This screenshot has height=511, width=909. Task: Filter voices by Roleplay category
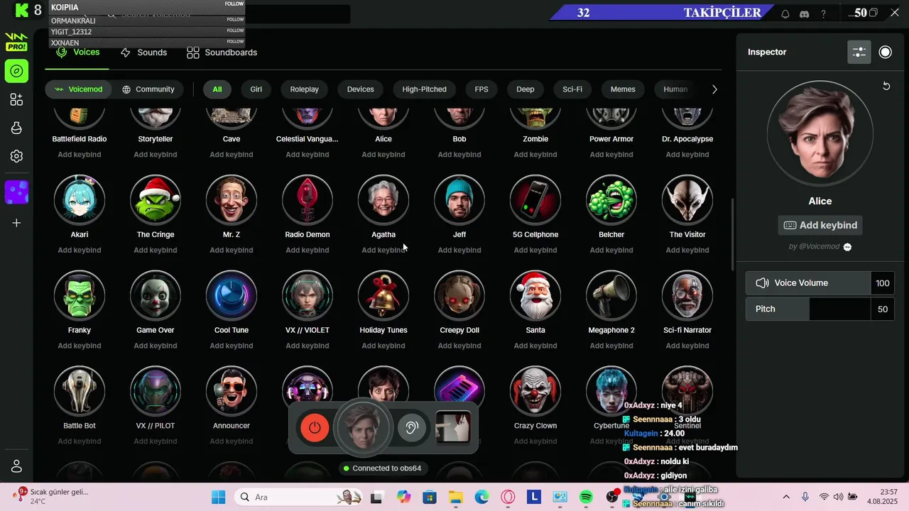point(305,89)
